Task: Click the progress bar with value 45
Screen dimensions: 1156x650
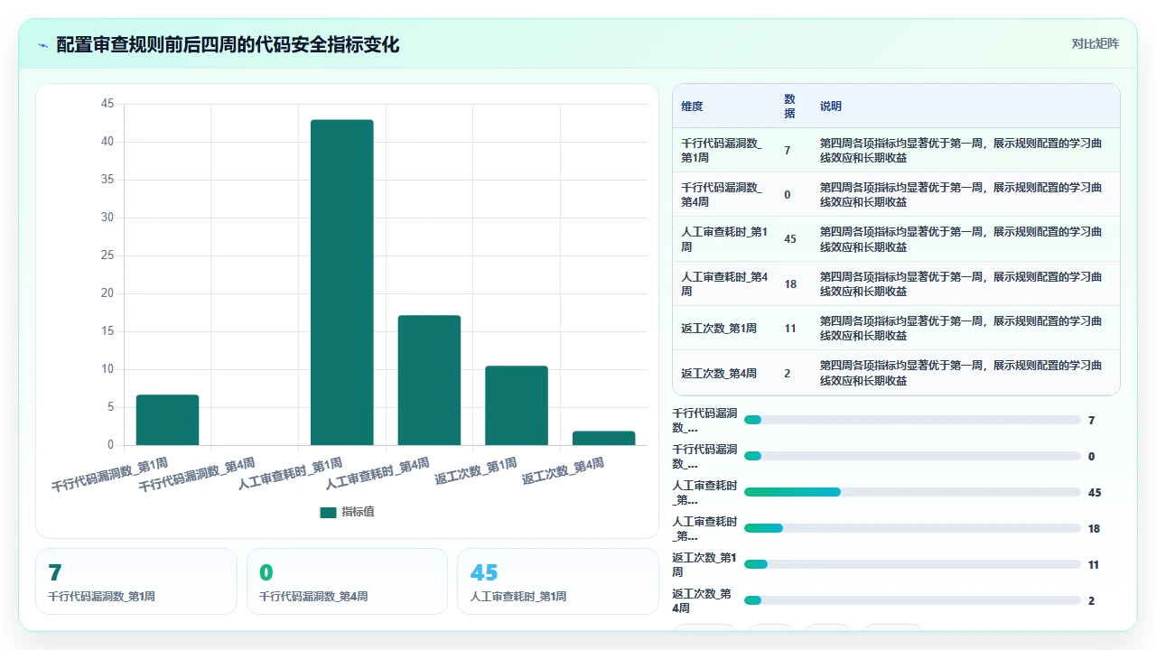Action: pos(912,492)
